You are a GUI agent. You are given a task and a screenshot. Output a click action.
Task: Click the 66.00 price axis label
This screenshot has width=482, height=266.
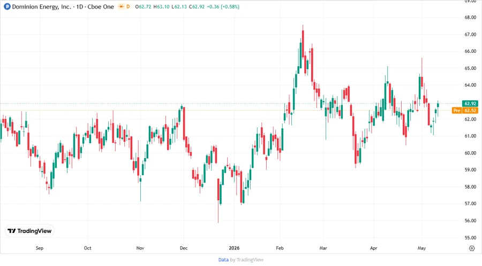470,51
